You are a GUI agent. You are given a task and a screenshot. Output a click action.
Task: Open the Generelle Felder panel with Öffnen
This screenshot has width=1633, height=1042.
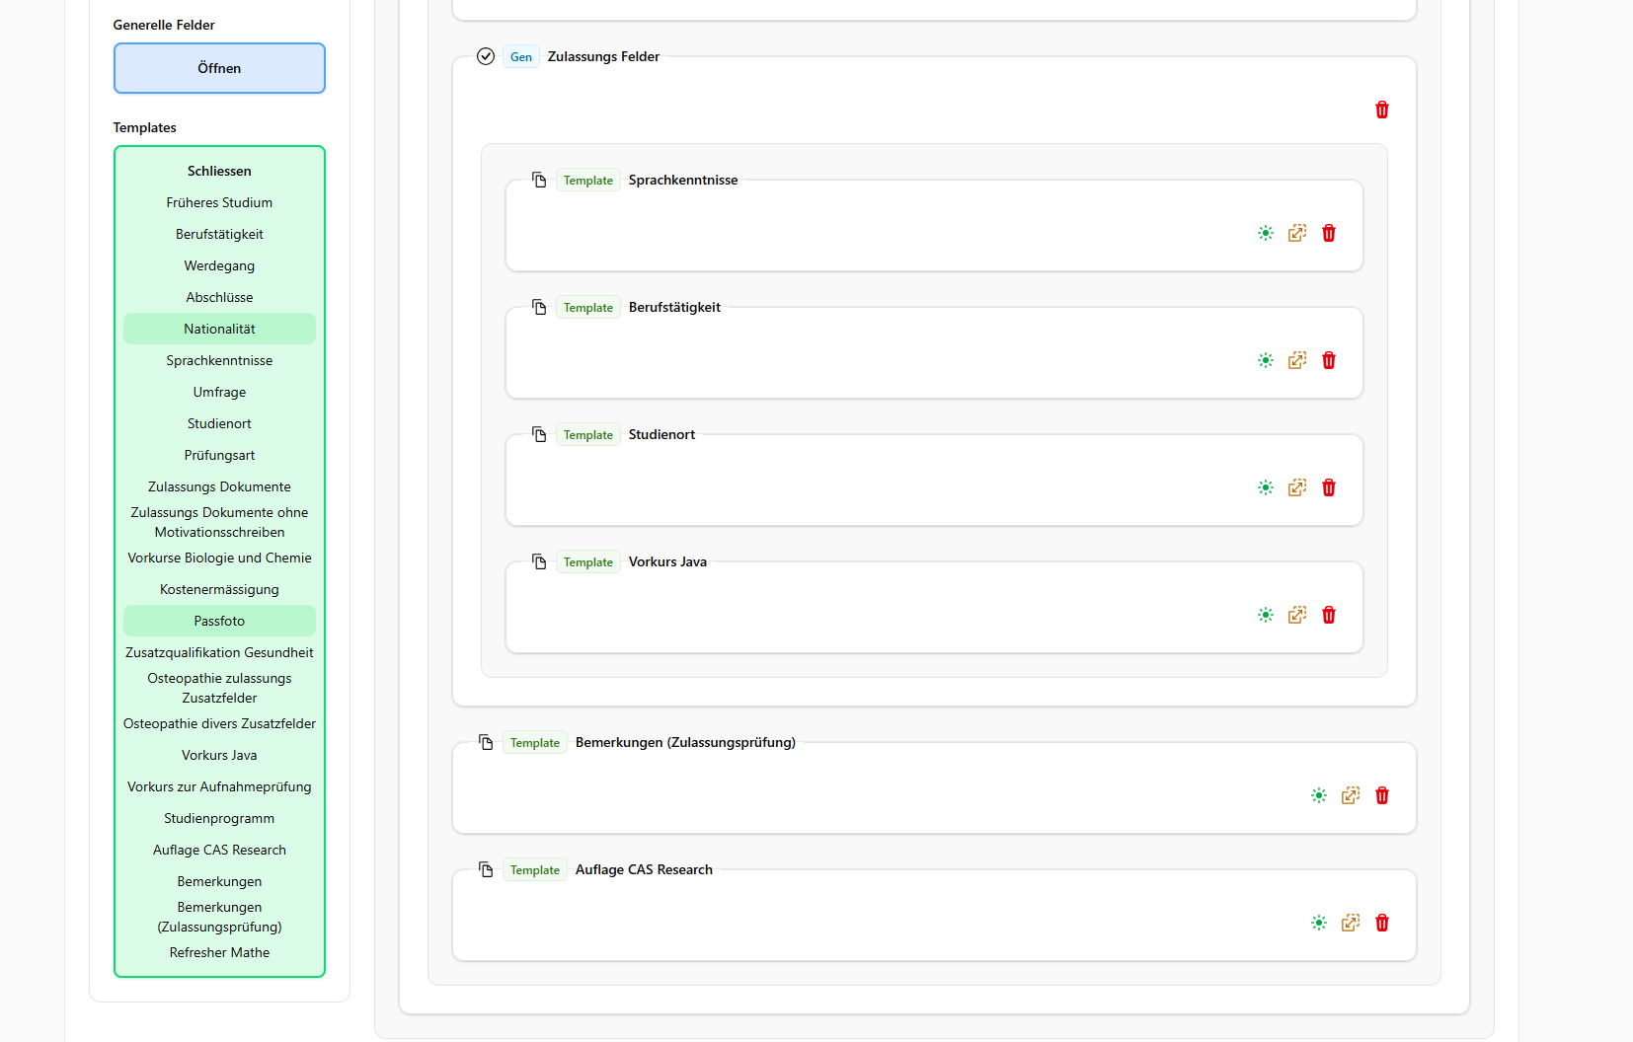tap(219, 68)
